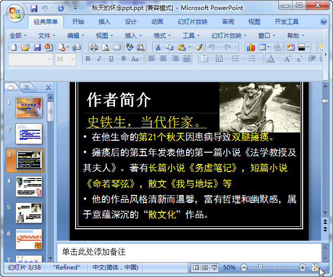Open the Paste options dropdown arrow

tap(190, 47)
